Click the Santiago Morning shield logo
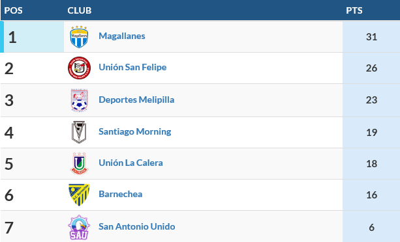This screenshot has width=400, height=242. click(79, 132)
